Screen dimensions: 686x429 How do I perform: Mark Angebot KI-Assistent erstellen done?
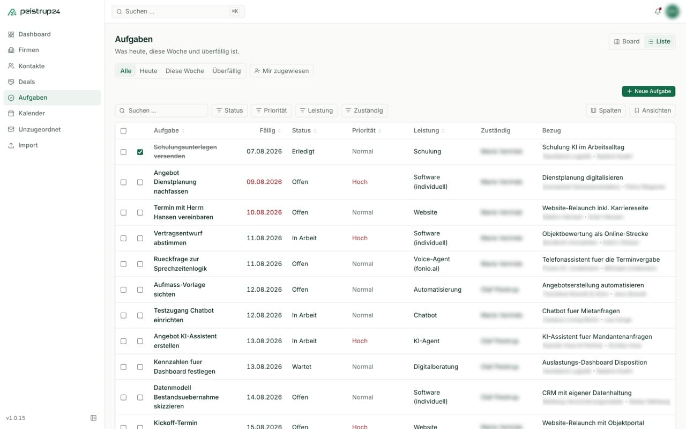[x=140, y=341]
